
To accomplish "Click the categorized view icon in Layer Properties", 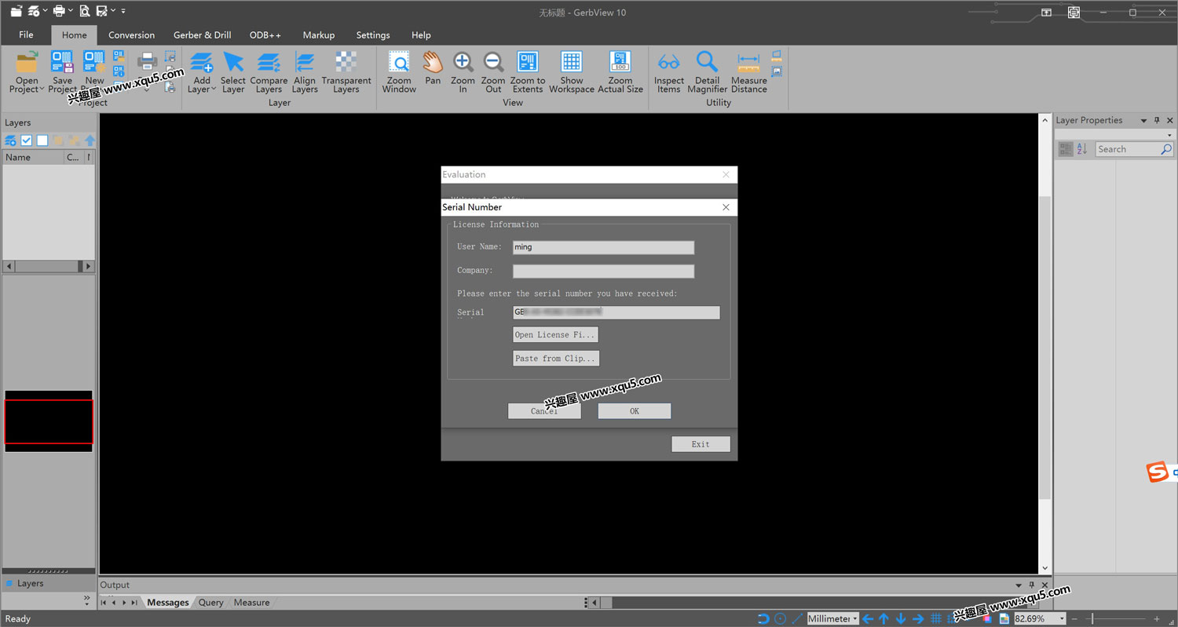I will [1066, 149].
